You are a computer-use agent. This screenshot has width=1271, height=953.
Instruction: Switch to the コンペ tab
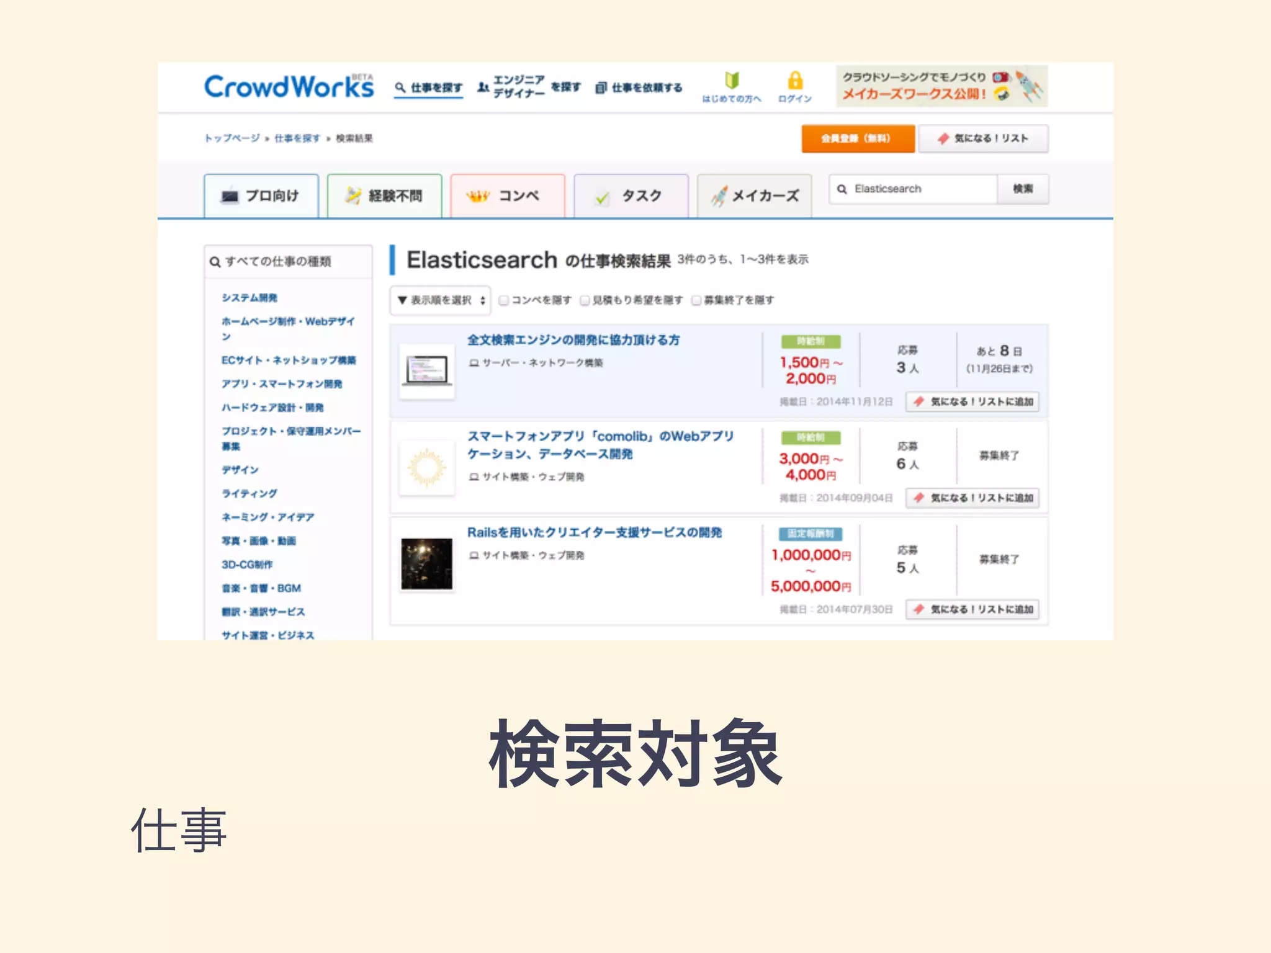(x=508, y=196)
